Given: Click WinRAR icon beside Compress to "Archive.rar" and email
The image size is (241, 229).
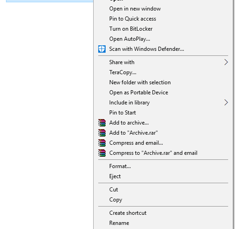Looking at the screenshot, I should click(x=102, y=153).
